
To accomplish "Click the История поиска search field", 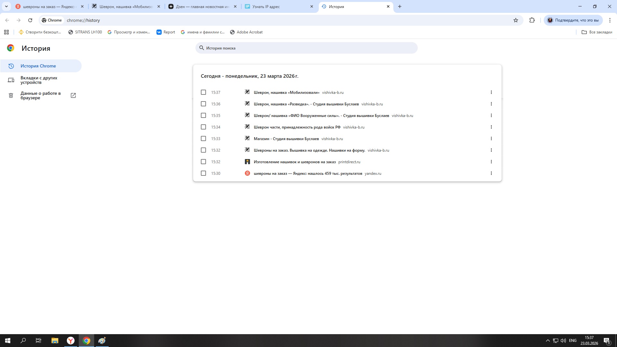I will click(x=306, y=48).
